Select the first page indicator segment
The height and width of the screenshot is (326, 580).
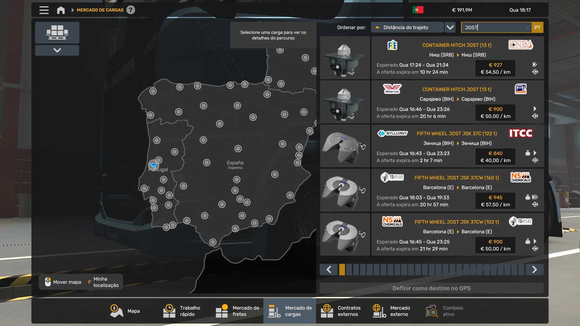342,270
